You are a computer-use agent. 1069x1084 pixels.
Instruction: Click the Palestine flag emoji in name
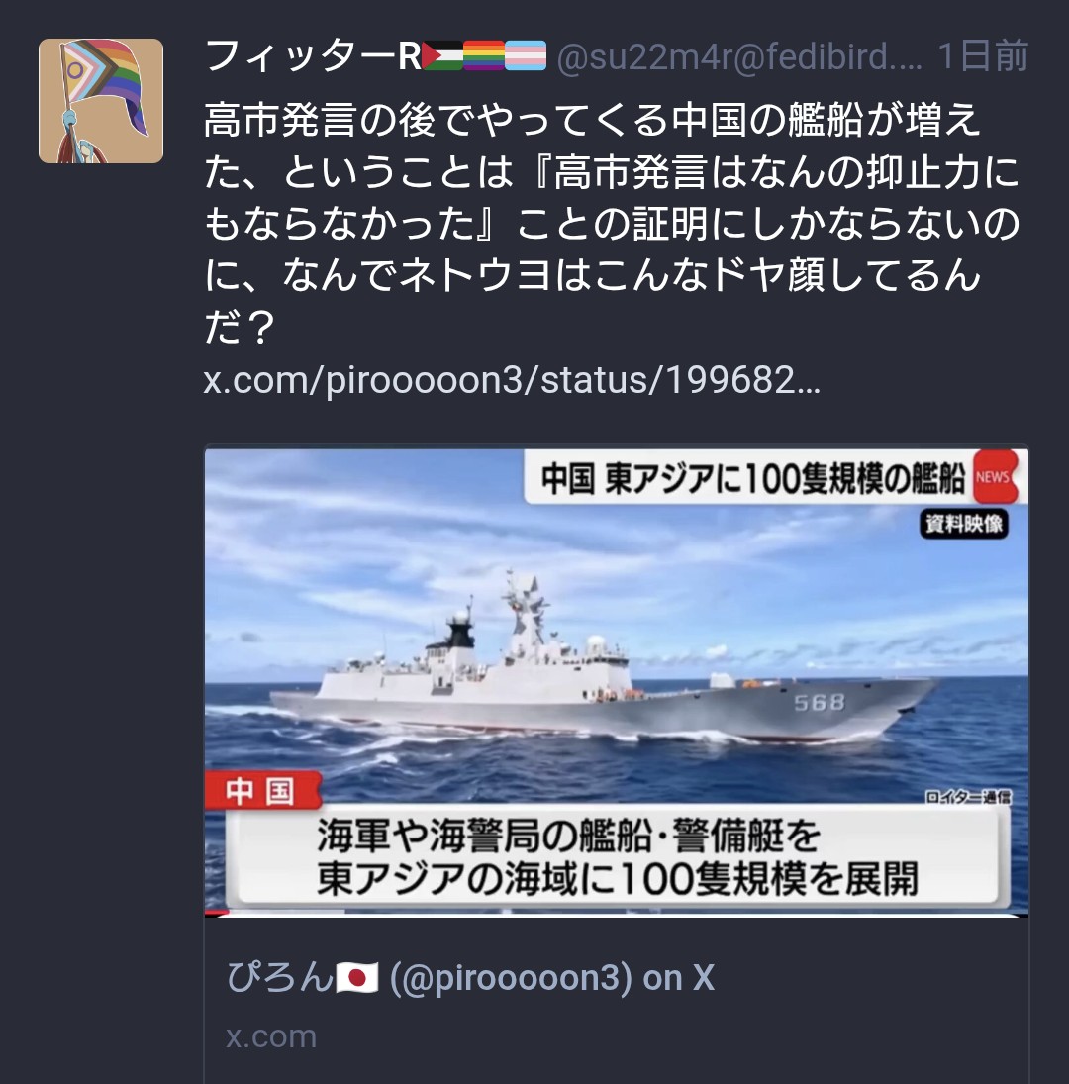442,56
